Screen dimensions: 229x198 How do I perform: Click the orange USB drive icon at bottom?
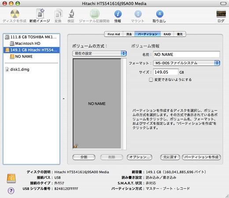(x=11, y=178)
